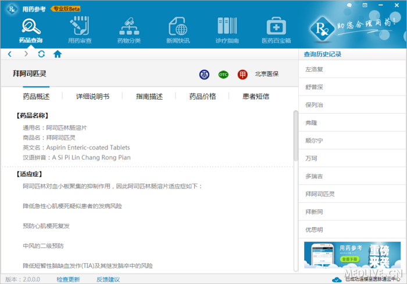Click the 检查更新 check update link

click(68, 279)
